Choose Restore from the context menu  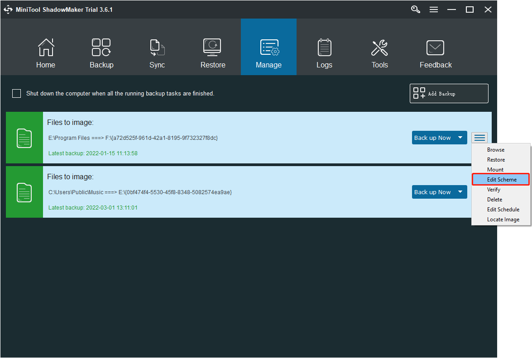pos(501,160)
